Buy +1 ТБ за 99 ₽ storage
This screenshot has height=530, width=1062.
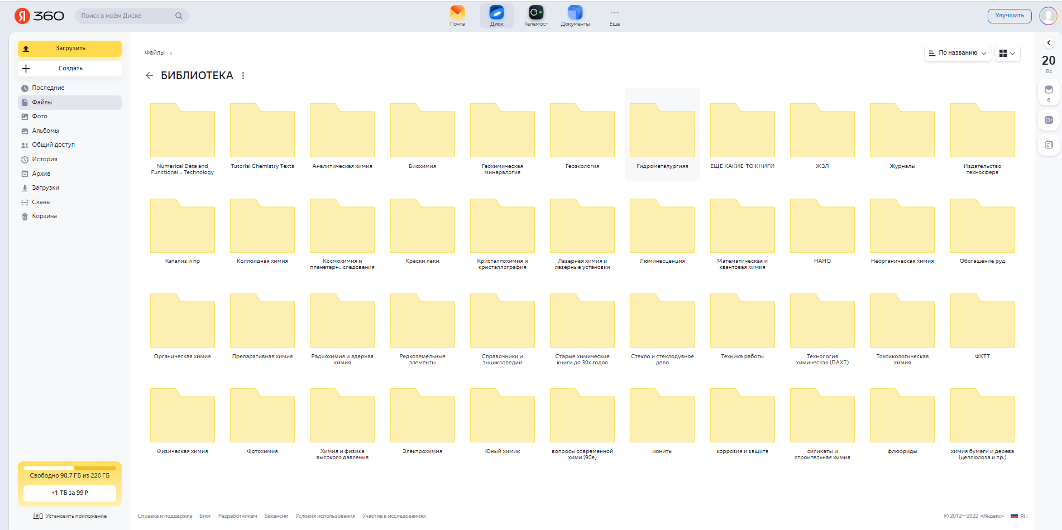pyautogui.click(x=70, y=493)
